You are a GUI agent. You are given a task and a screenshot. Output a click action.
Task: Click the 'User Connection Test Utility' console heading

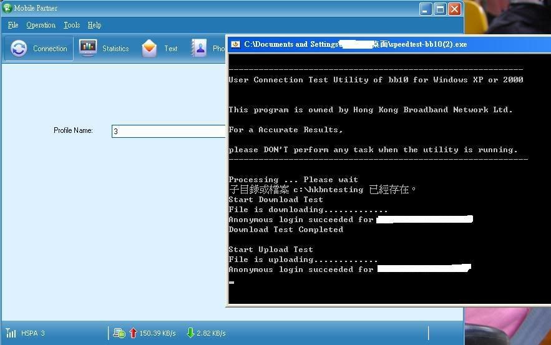point(376,80)
